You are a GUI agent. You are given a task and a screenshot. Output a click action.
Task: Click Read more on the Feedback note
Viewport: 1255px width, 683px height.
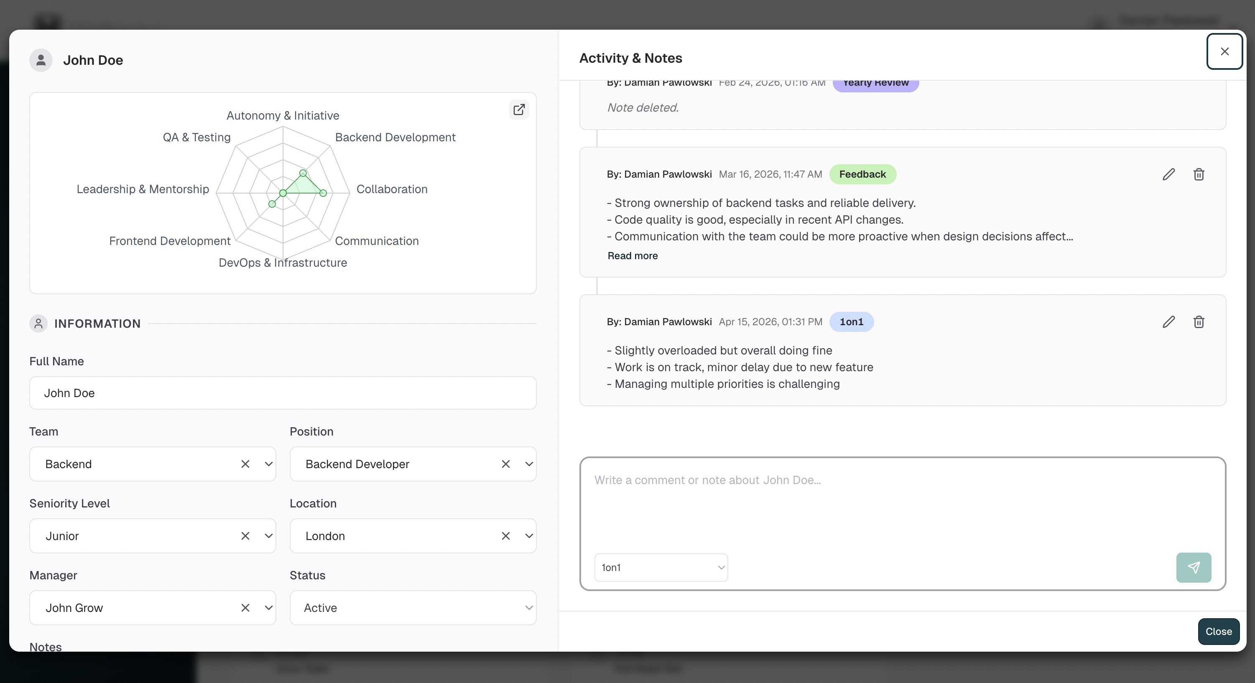tap(633, 255)
